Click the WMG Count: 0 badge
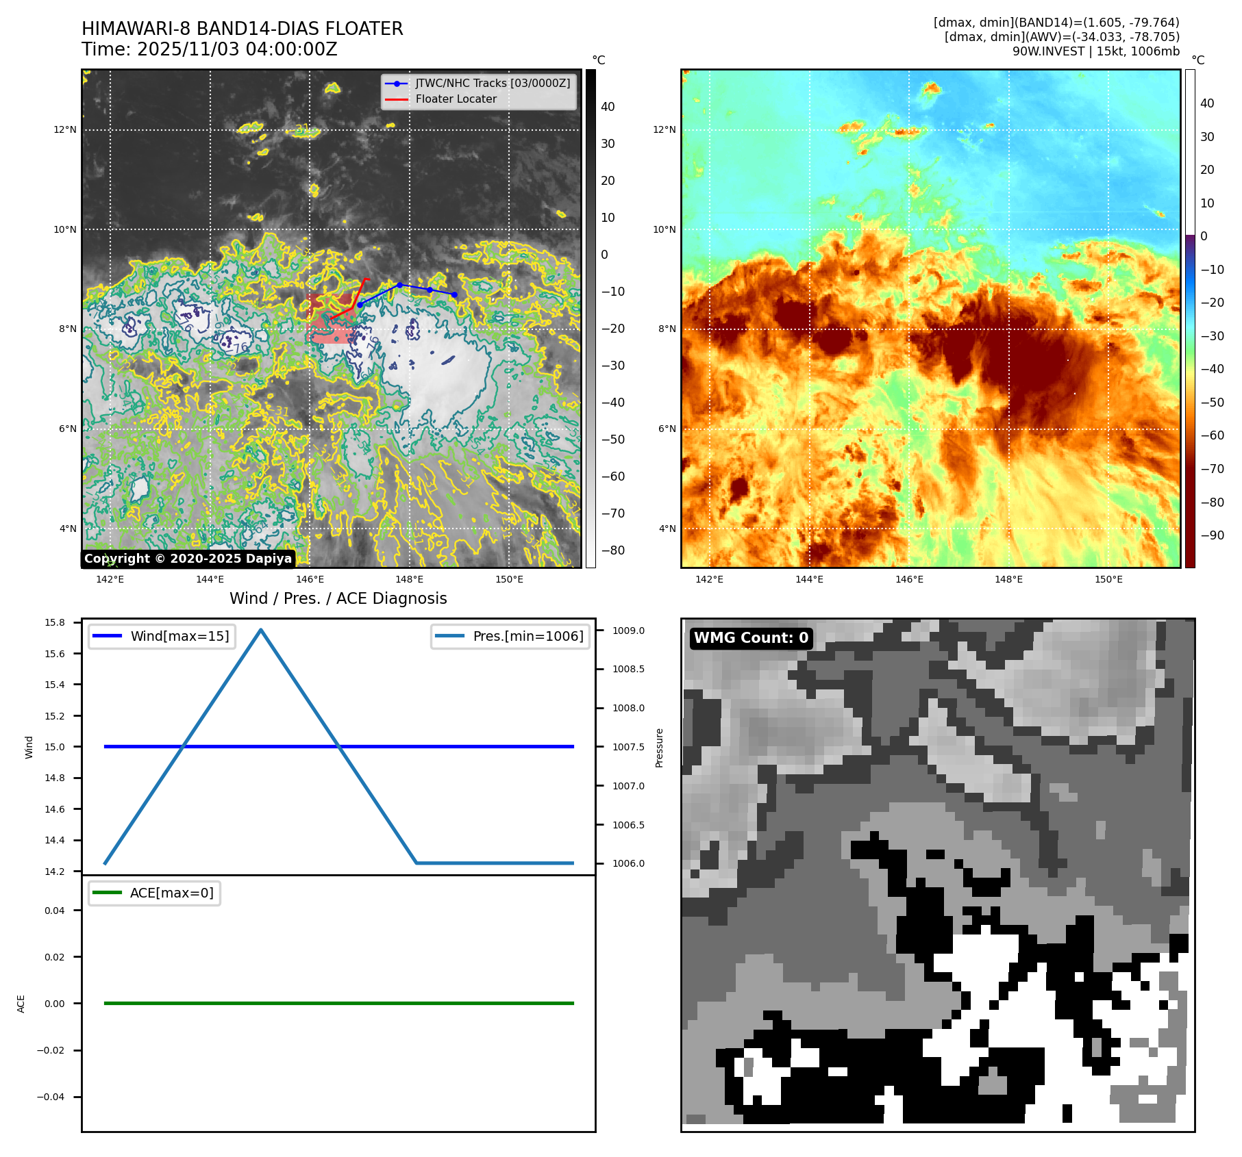Viewport: 1242px width, 1157px height. point(751,638)
